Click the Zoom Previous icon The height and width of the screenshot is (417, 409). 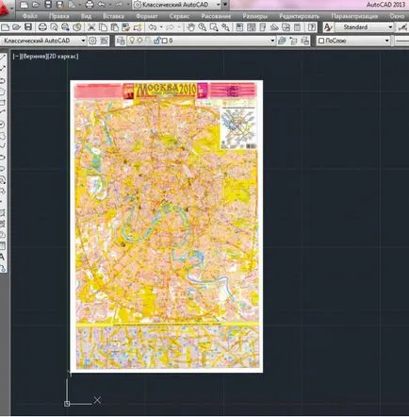[x=225, y=27]
